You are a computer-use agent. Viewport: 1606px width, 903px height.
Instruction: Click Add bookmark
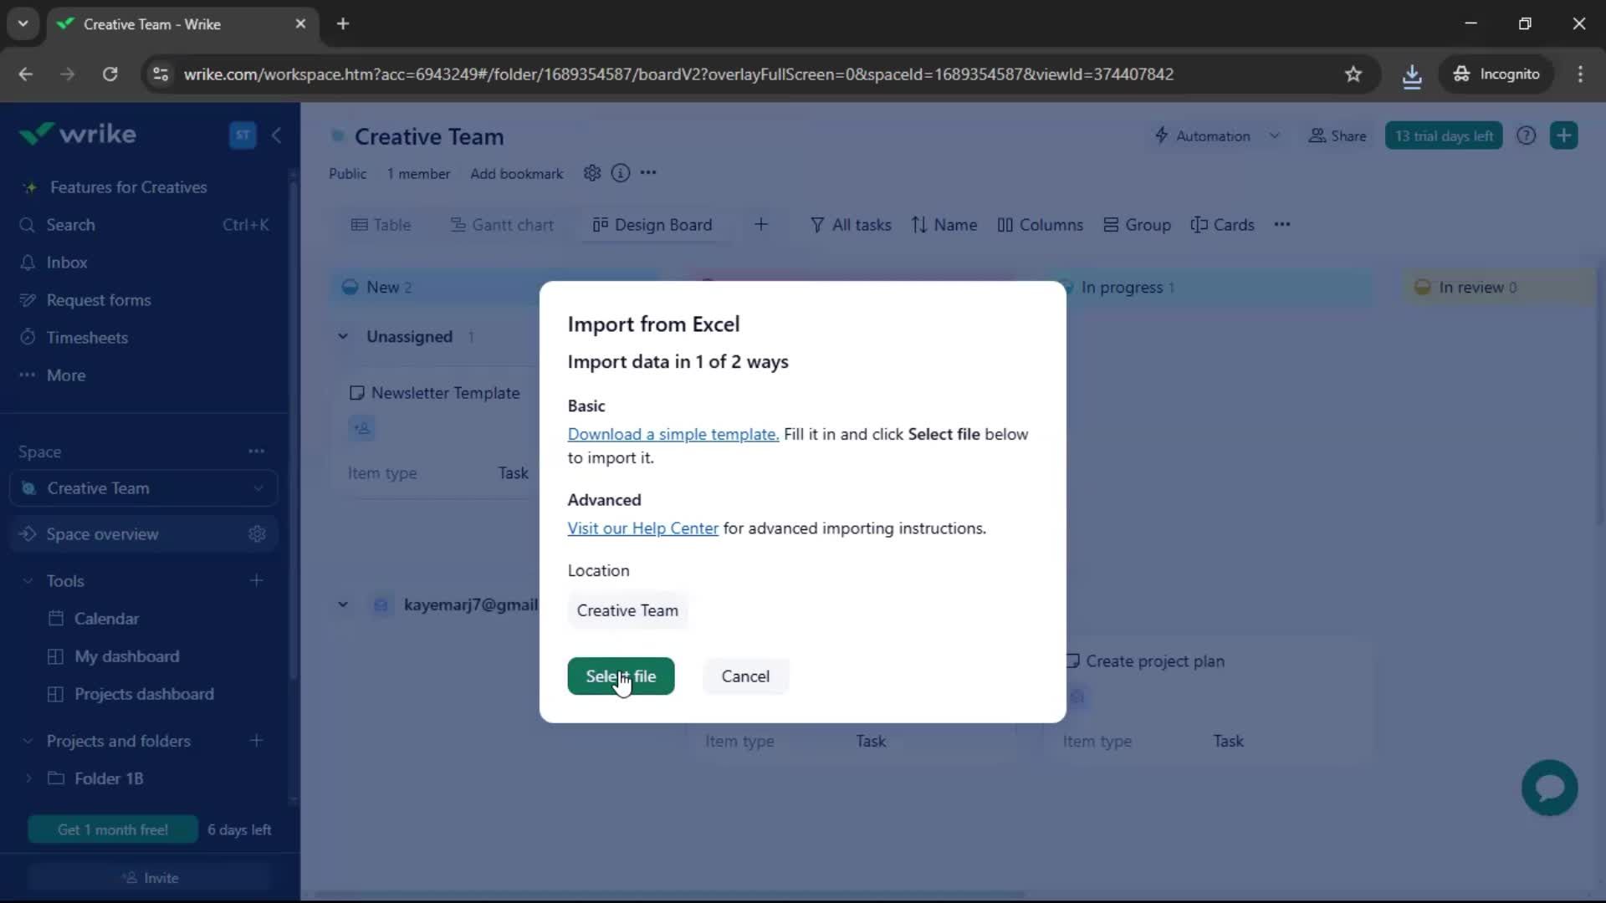tap(516, 174)
